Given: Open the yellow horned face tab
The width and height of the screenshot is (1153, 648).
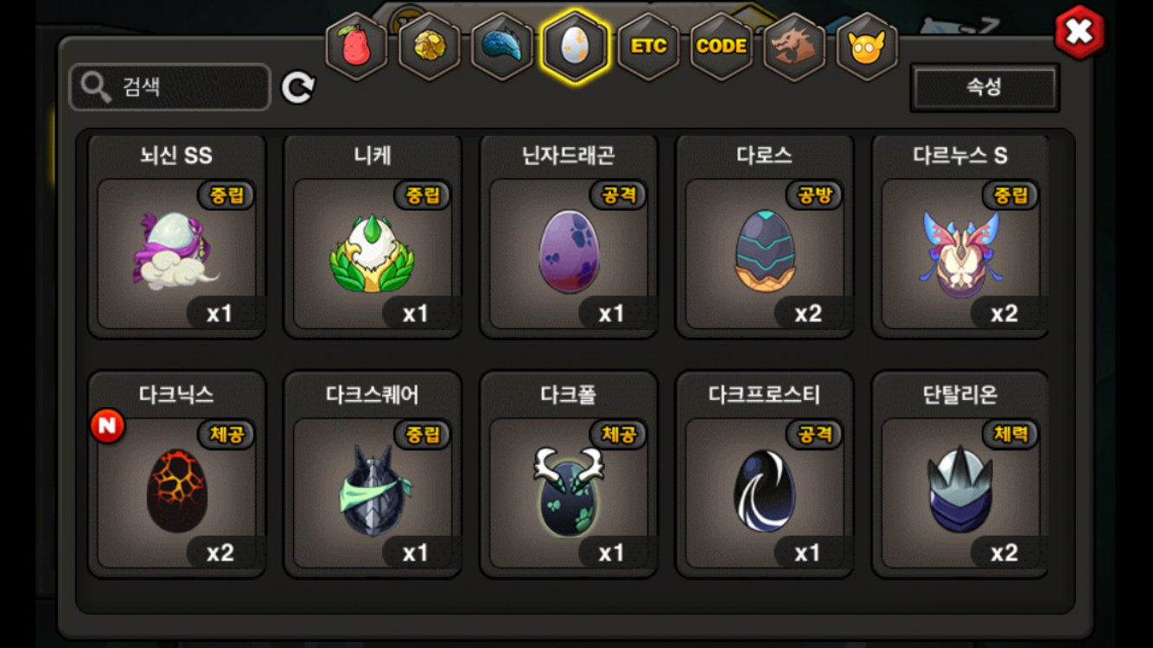Looking at the screenshot, I should point(867,47).
